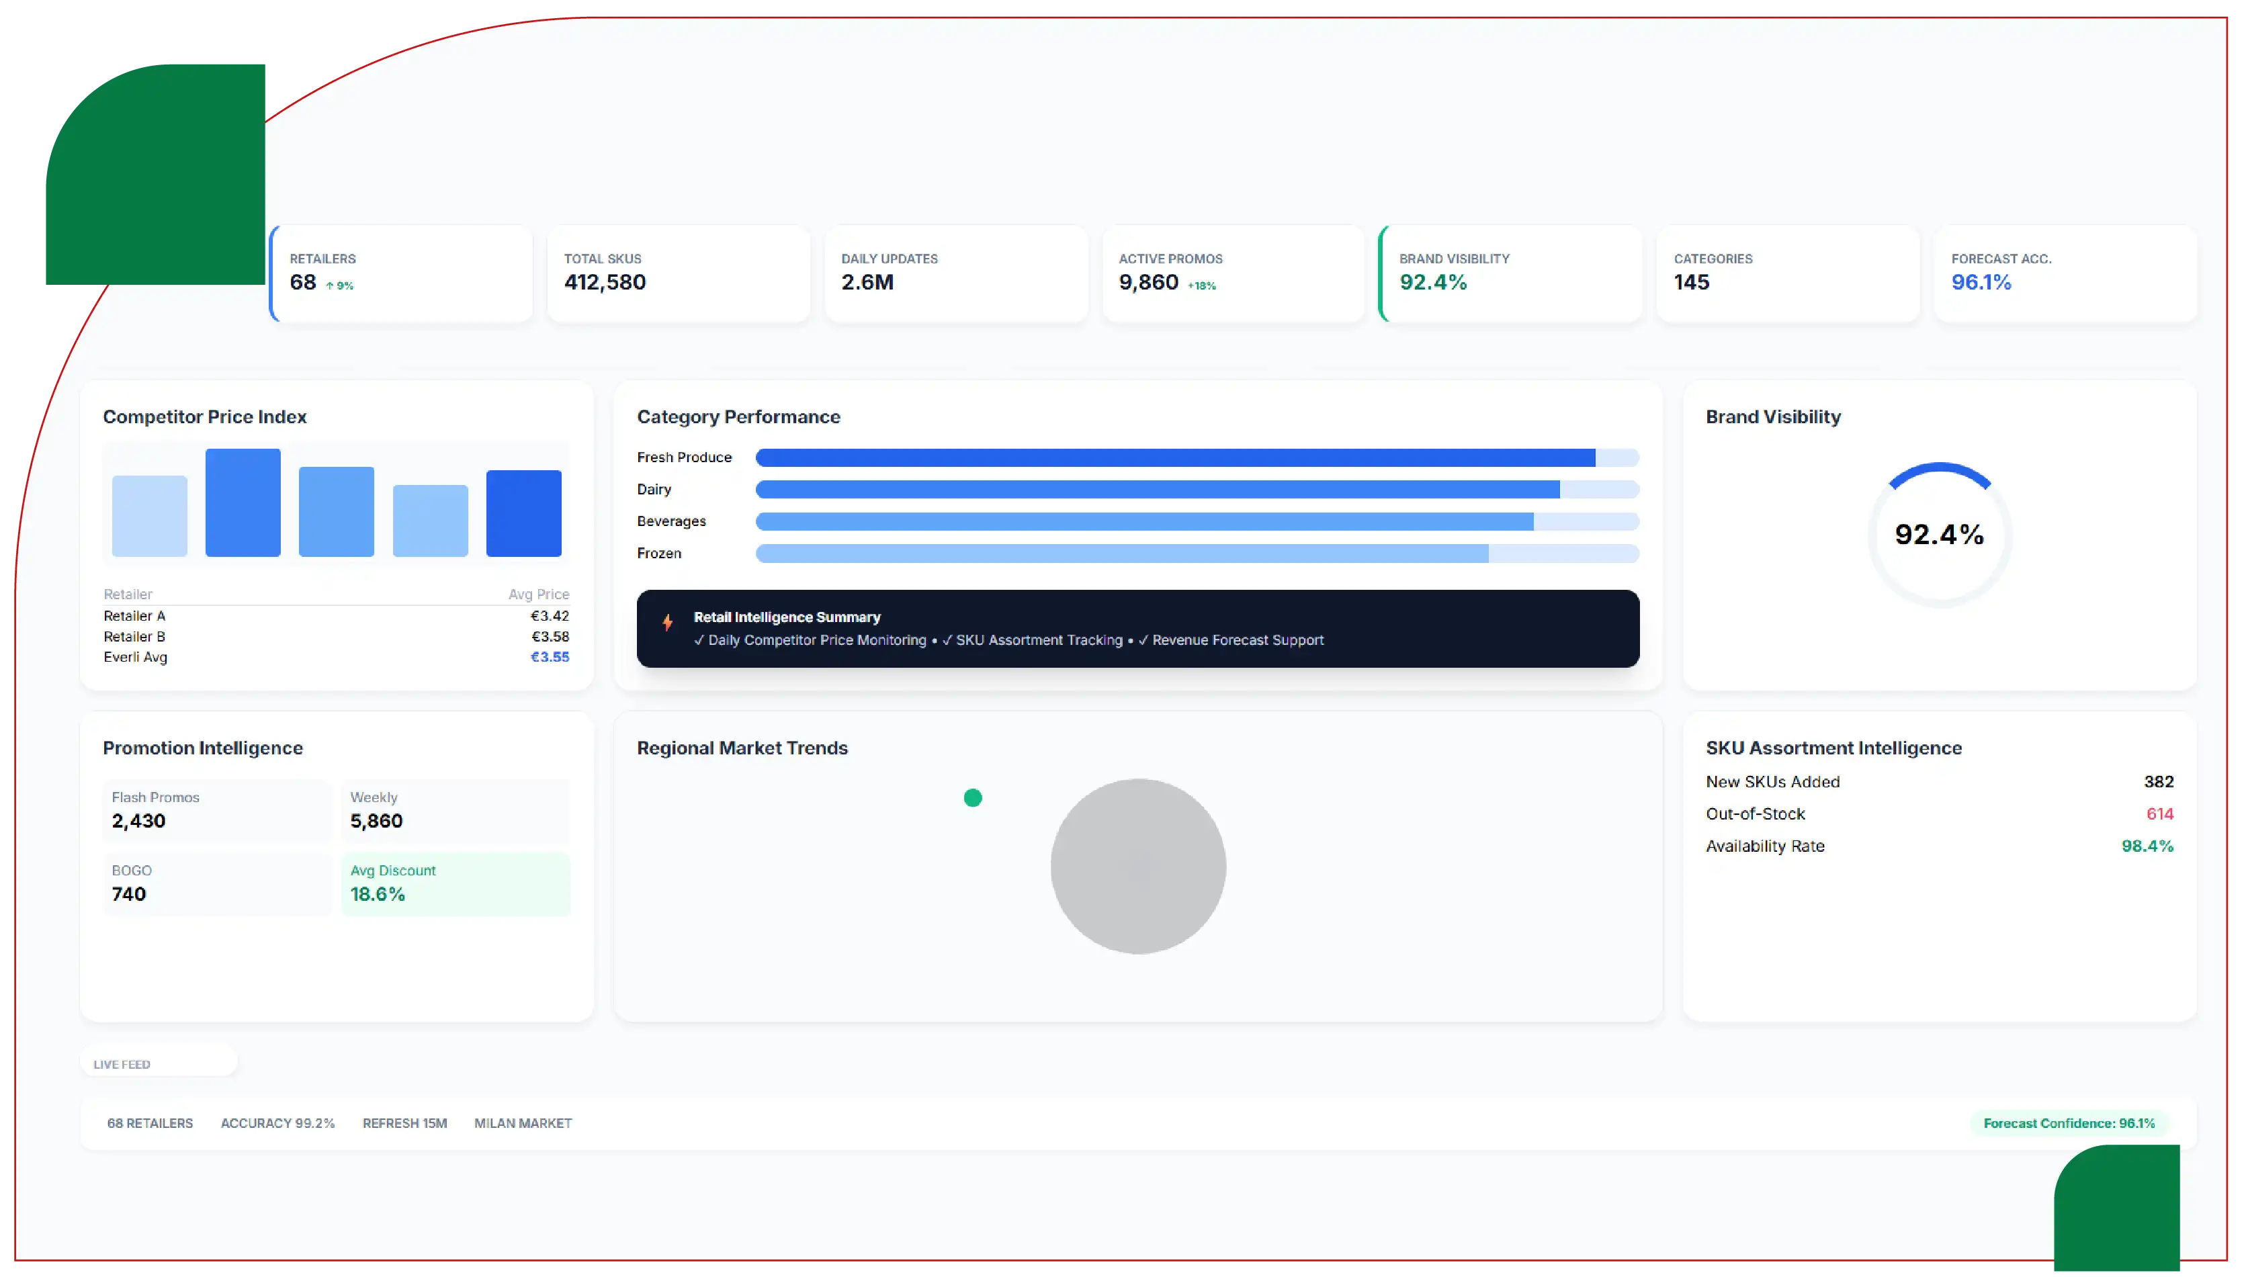This screenshot has height=1277, width=2244.
Task: Click the Category Performance panel title
Action: [738, 416]
